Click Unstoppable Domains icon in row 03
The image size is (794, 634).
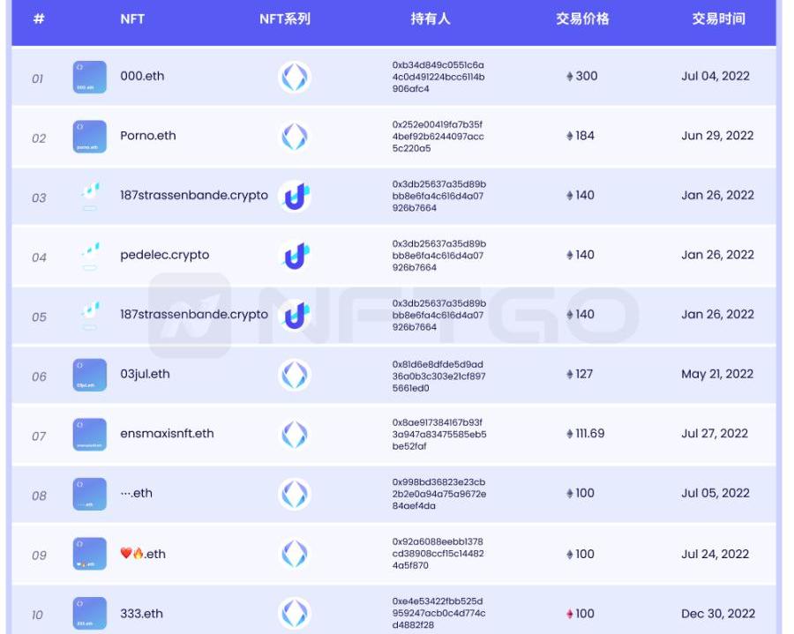[295, 197]
